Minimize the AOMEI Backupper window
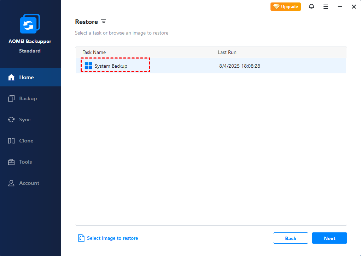 (340, 7)
